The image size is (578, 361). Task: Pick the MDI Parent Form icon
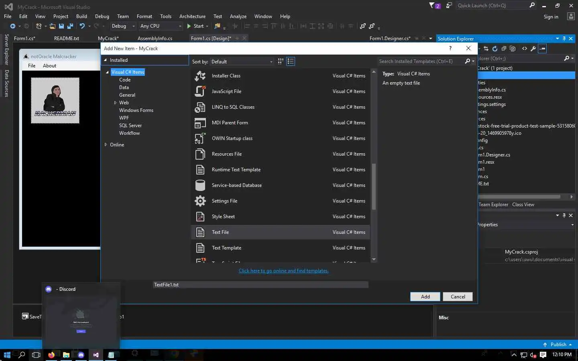point(200,123)
